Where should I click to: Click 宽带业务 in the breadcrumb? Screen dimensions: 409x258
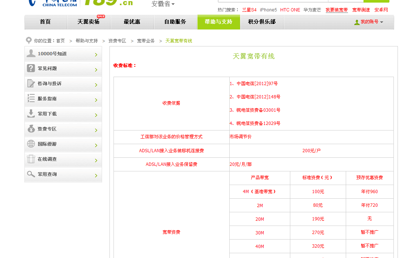coord(146,41)
